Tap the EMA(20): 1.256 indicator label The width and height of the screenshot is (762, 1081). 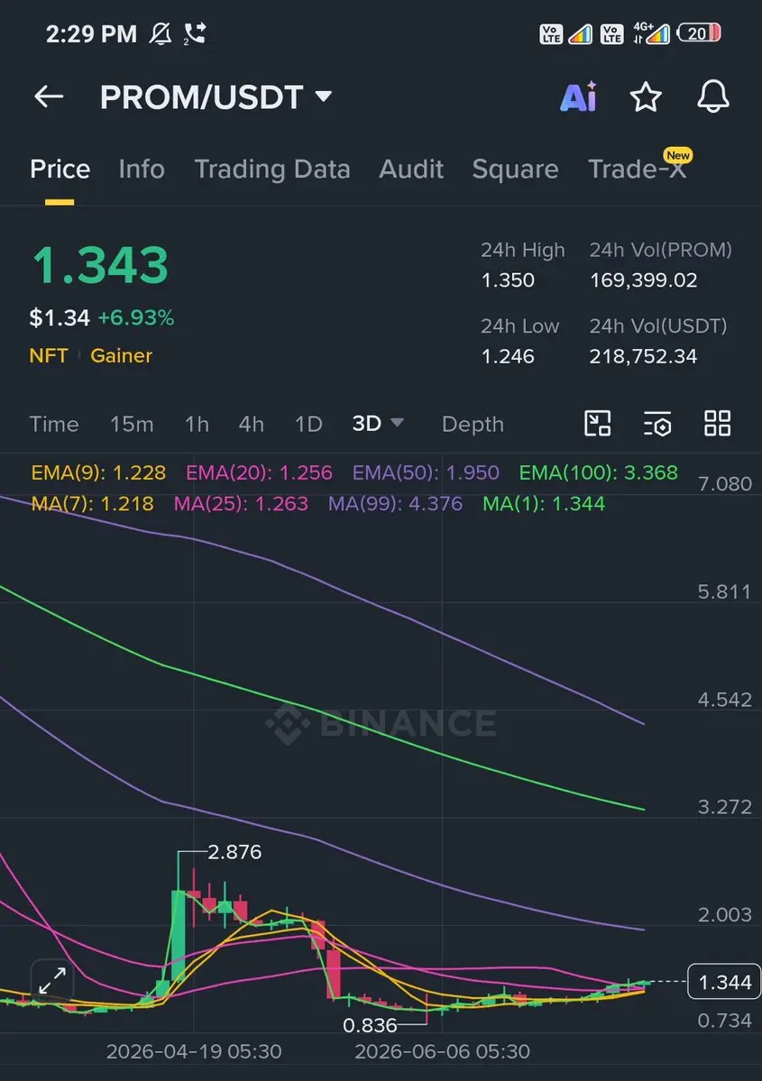(260, 472)
